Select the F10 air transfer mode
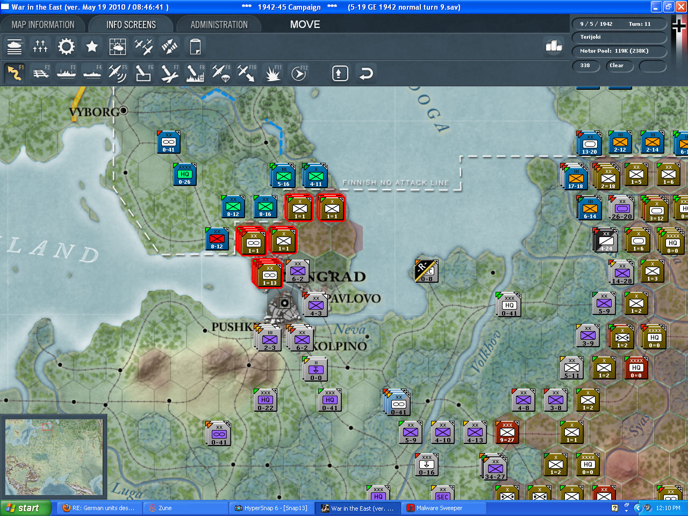The width and height of the screenshot is (688, 516). [x=247, y=73]
